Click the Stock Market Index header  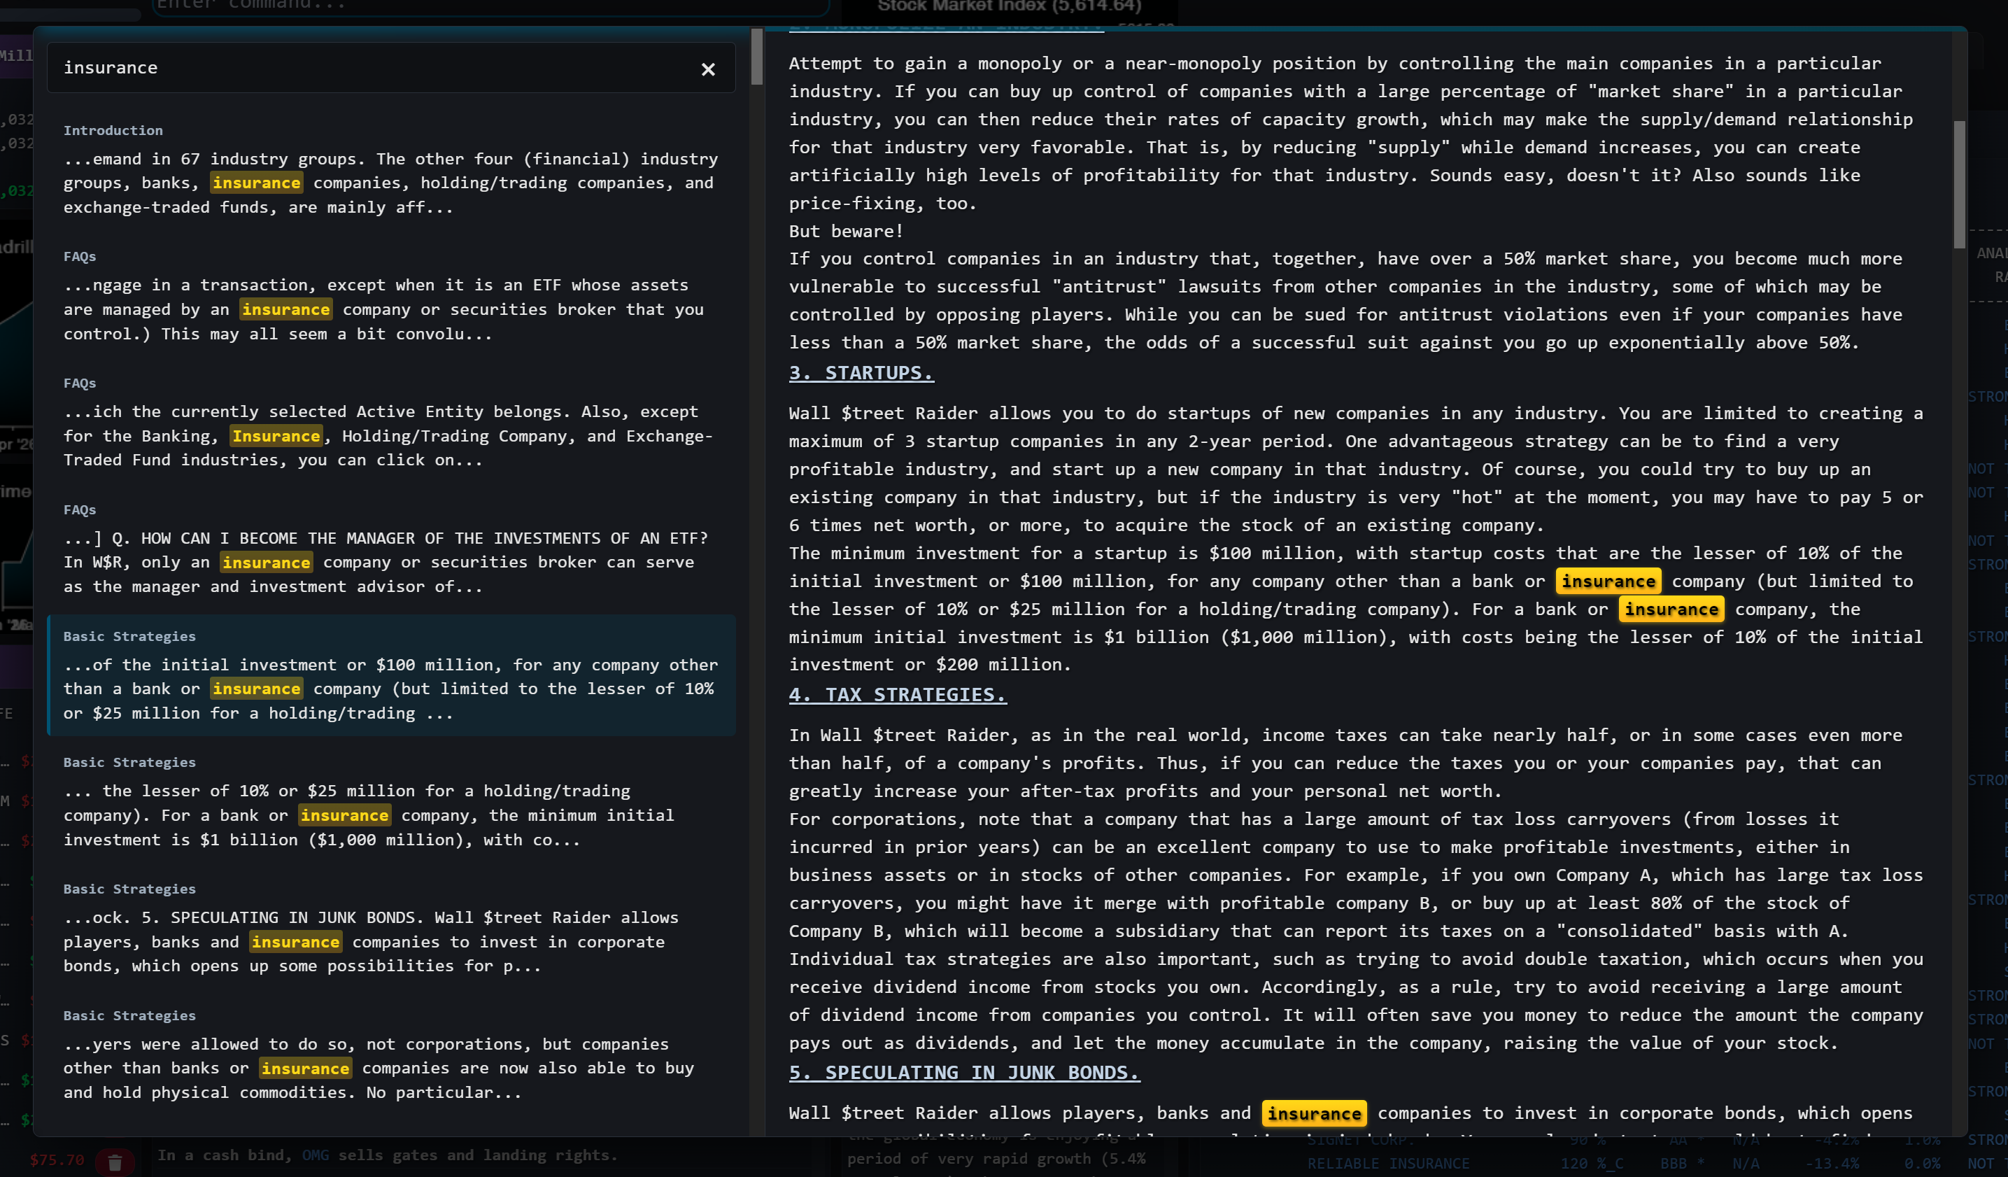(1008, 6)
